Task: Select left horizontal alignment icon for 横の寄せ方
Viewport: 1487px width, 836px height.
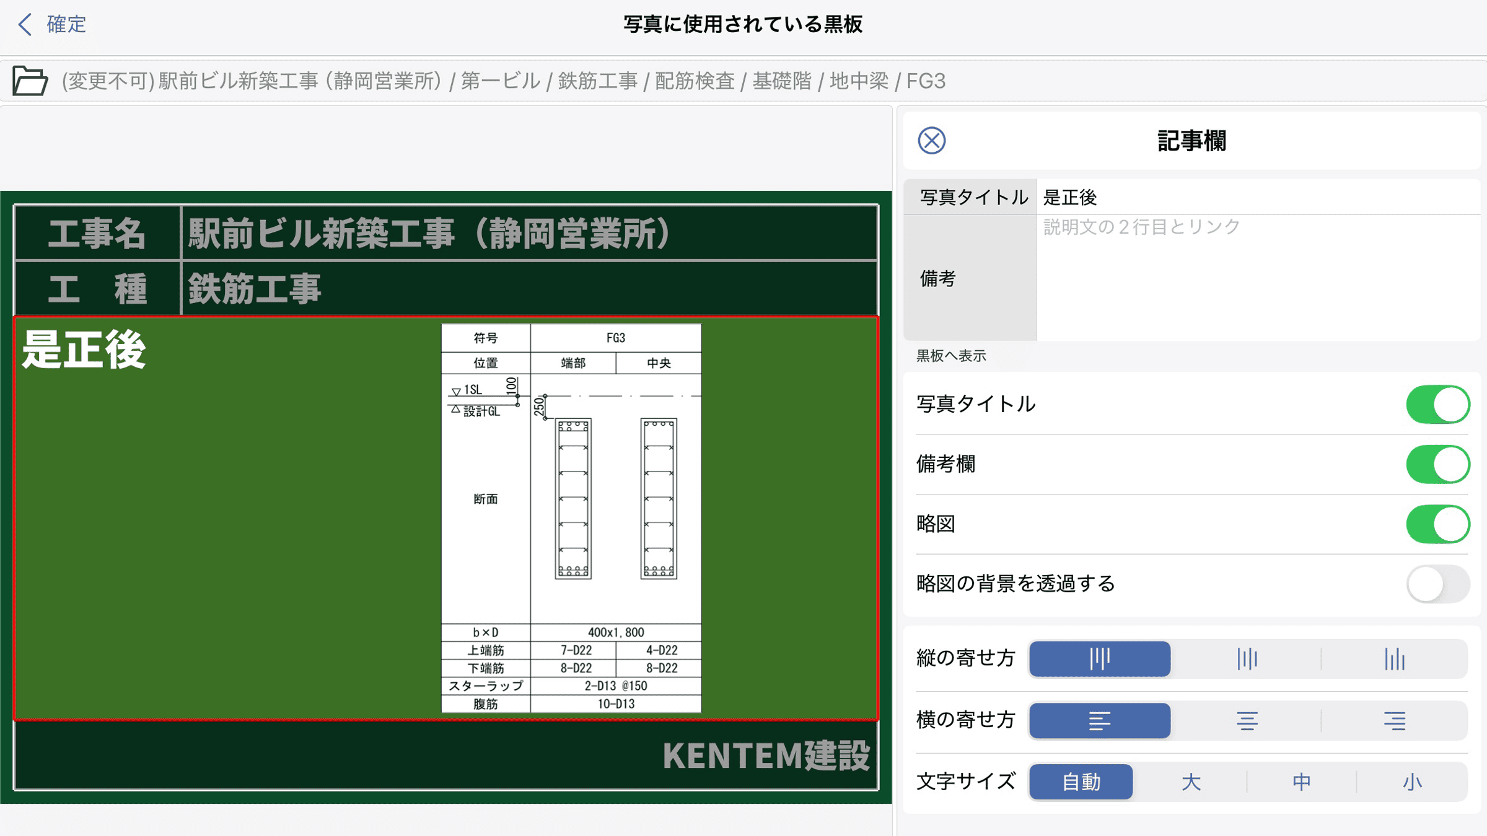Action: point(1100,720)
